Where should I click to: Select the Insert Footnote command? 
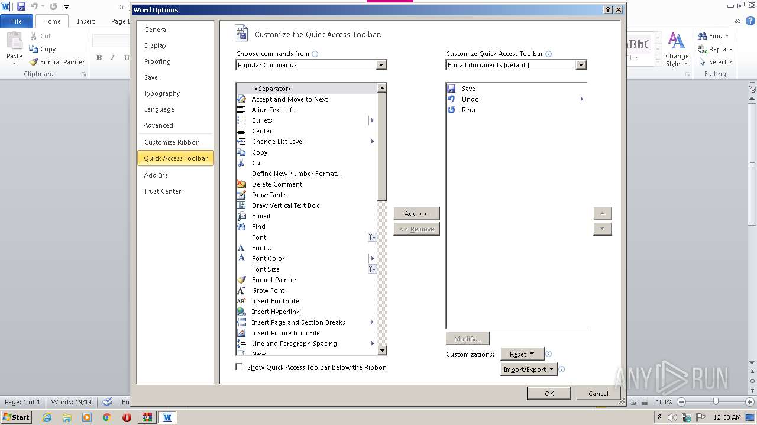pyautogui.click(x=306, y=301)
